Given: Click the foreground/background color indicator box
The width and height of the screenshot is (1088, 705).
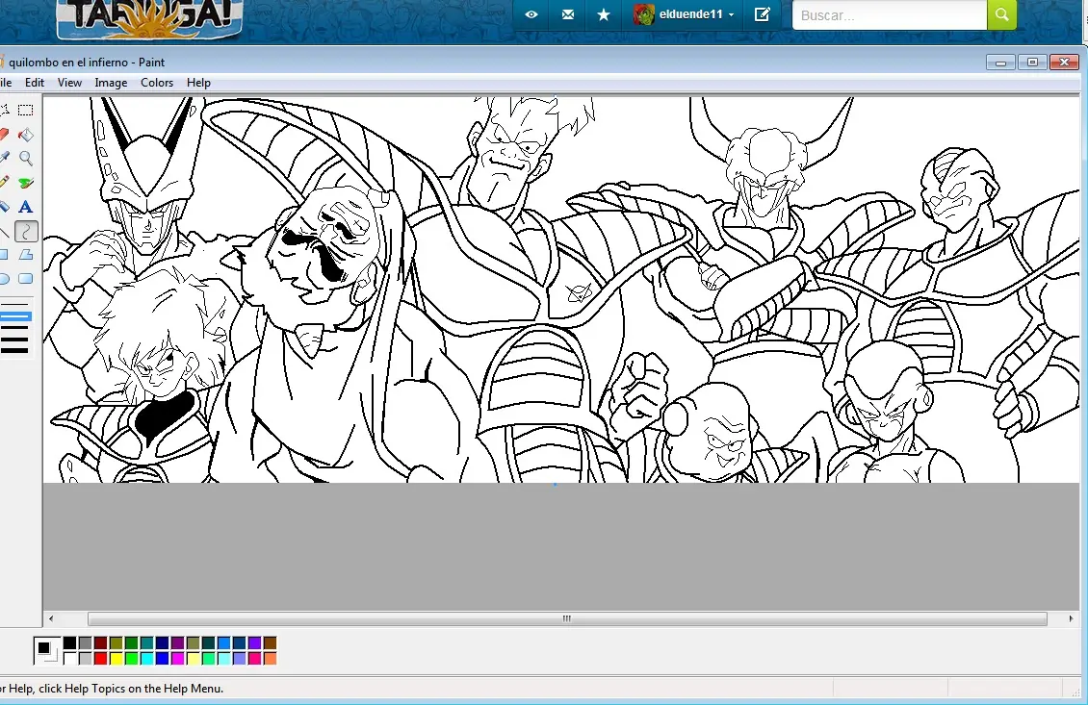Looking at the screenshot, I should pyautogui.click(x=47, y=651).
